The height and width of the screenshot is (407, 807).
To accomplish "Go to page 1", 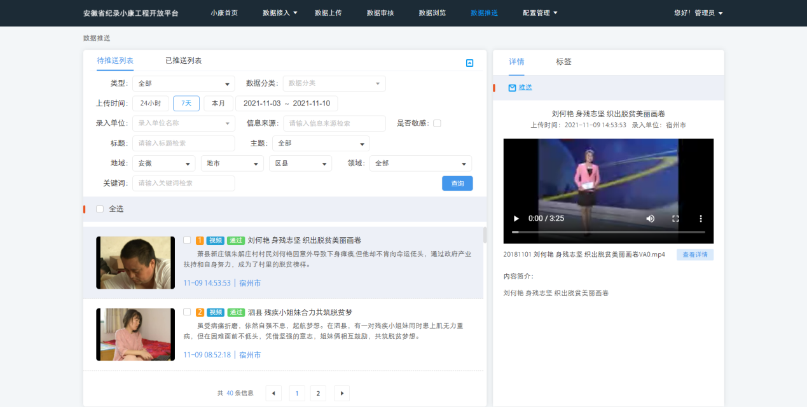I will [x=296, y=393].
